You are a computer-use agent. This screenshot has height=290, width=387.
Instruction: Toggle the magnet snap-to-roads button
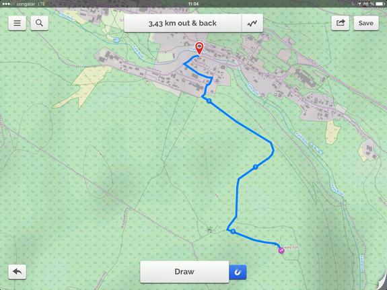click(238, 273)
